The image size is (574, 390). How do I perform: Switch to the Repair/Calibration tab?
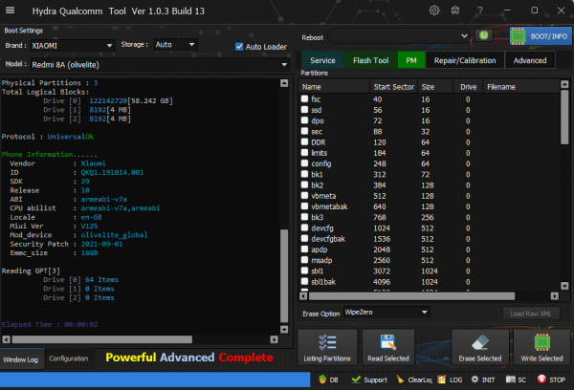tap(465, 60)
